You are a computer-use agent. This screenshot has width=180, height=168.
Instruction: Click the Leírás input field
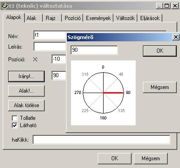50,46
